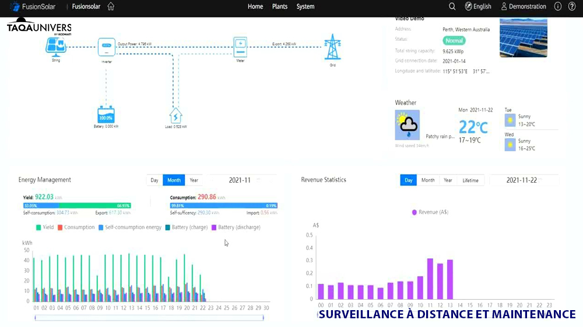583x327 pixels.
Task: Select the String solar panel icon
Action: coord(56,47)
